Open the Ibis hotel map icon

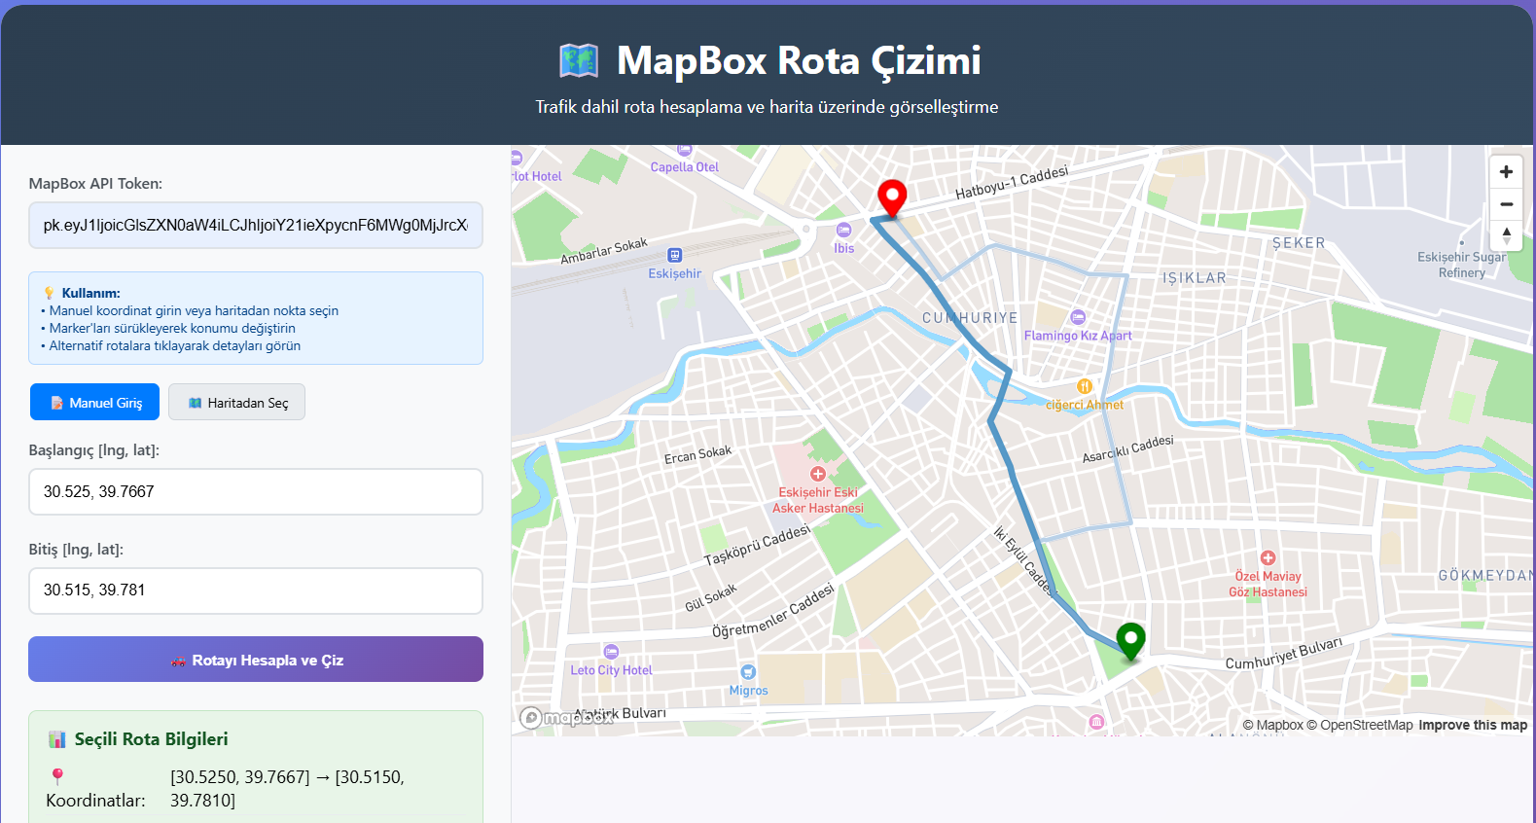click(x=843, y=231)
